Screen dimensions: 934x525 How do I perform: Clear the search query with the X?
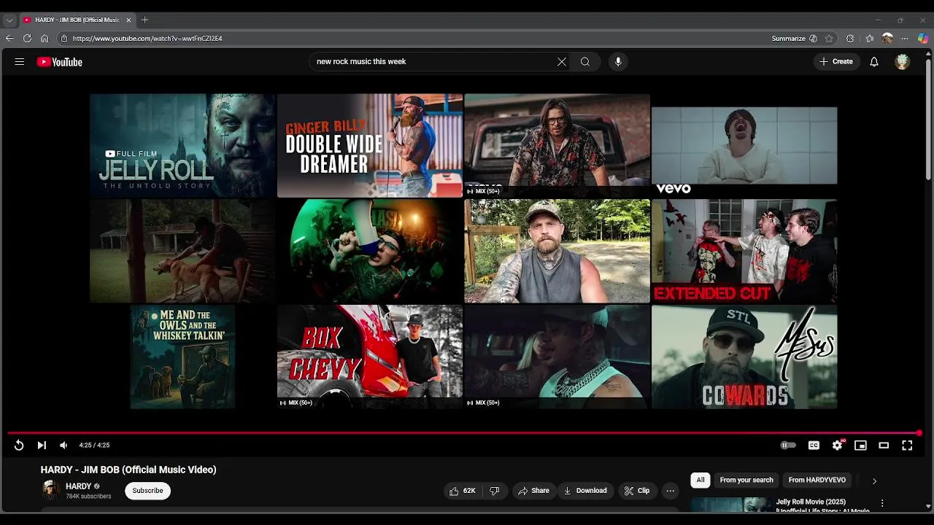[562, 62]
